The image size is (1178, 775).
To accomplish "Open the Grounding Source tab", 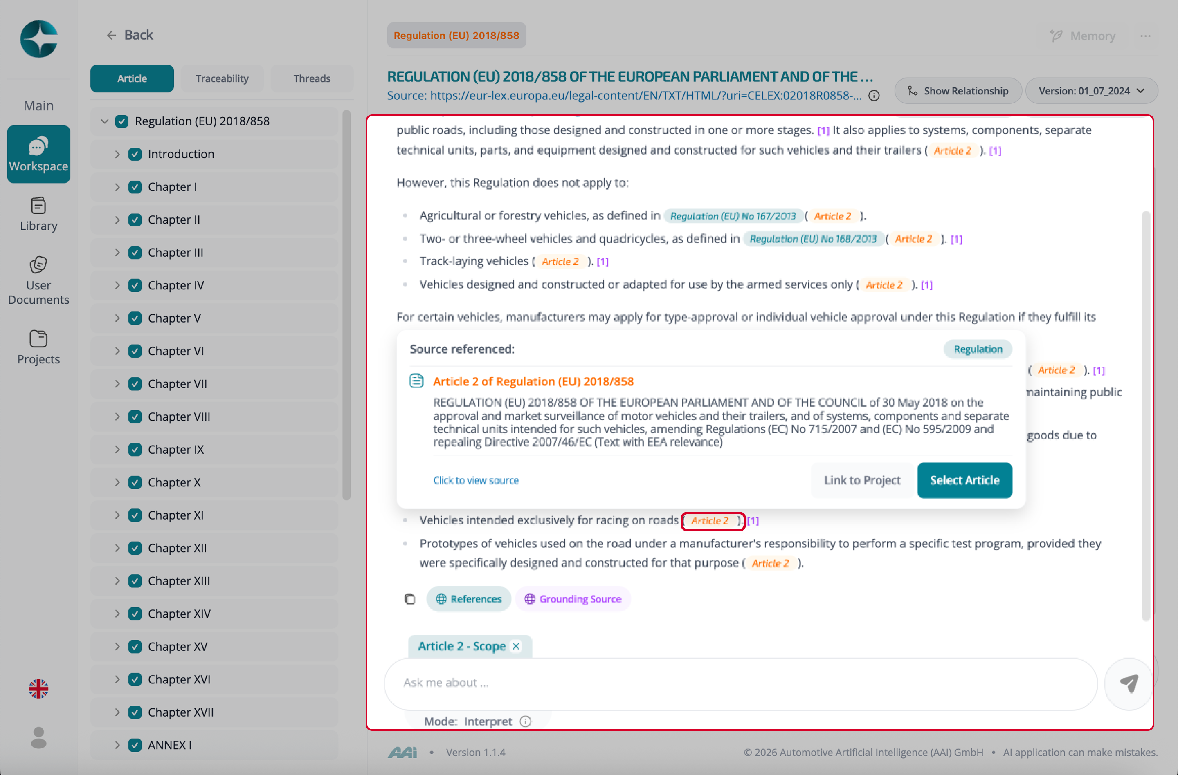I will tap(573, 599).
